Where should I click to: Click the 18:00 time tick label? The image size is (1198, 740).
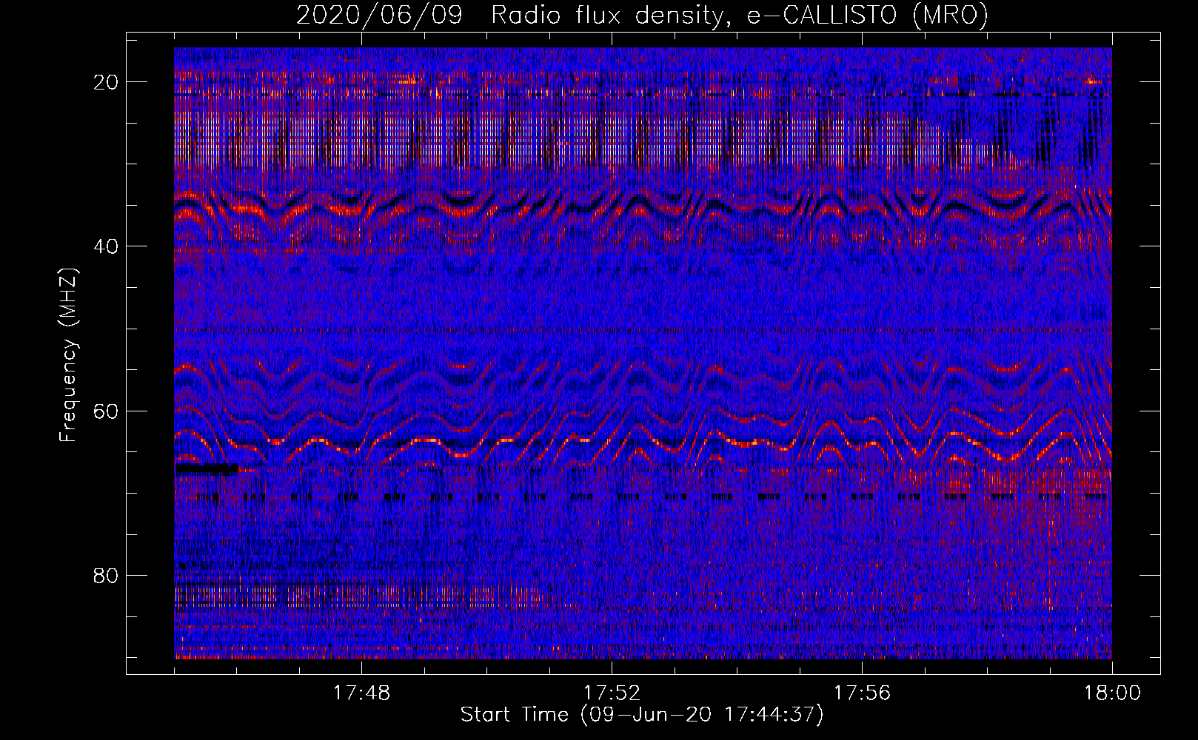1112,693
